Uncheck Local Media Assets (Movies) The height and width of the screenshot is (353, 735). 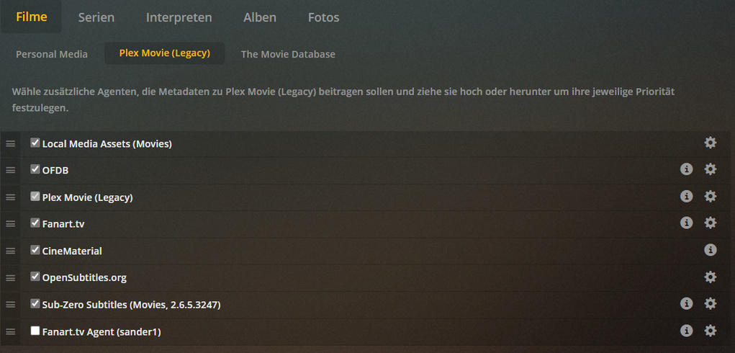35,143
